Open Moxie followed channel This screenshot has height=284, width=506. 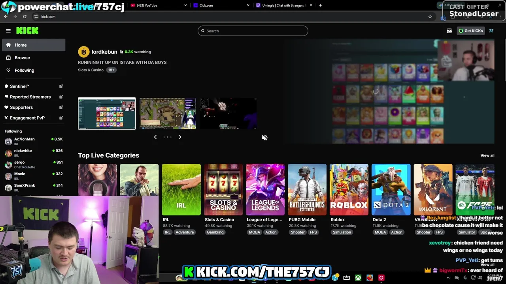point(34,176)
